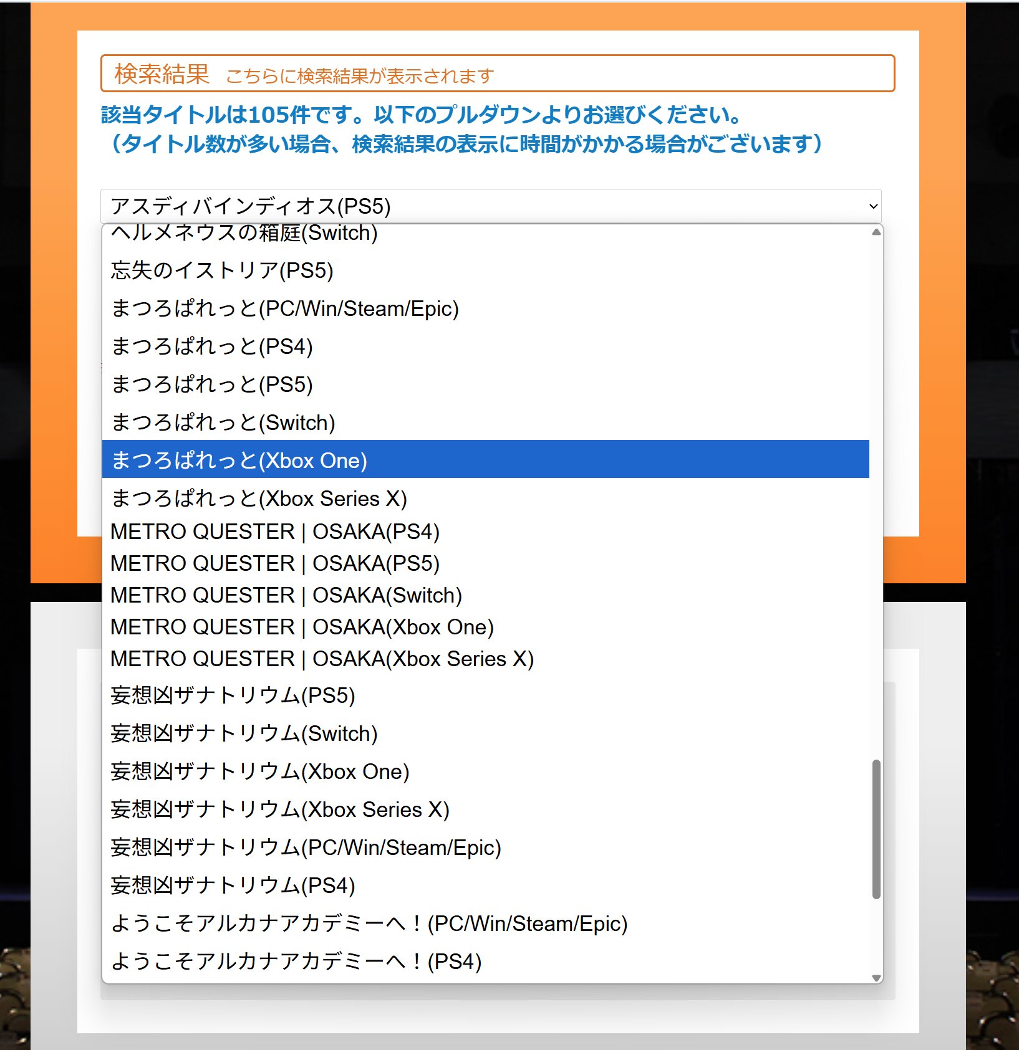Screen dimensions: 1019x1050
Task: Select 妄想凶ザナトリウム(PS4) option
Action: tap(486, 885)
